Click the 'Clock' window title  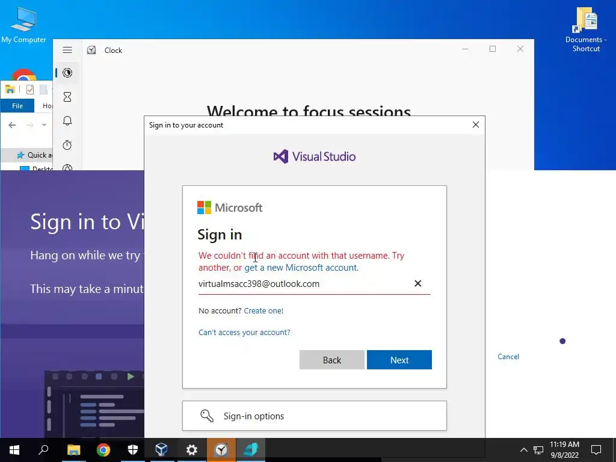tap(113, 51)
